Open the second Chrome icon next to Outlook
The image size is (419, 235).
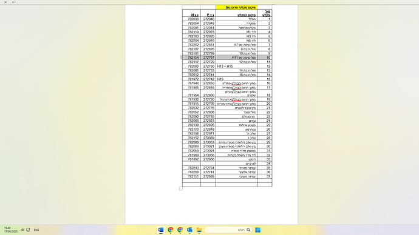point(180,230)
